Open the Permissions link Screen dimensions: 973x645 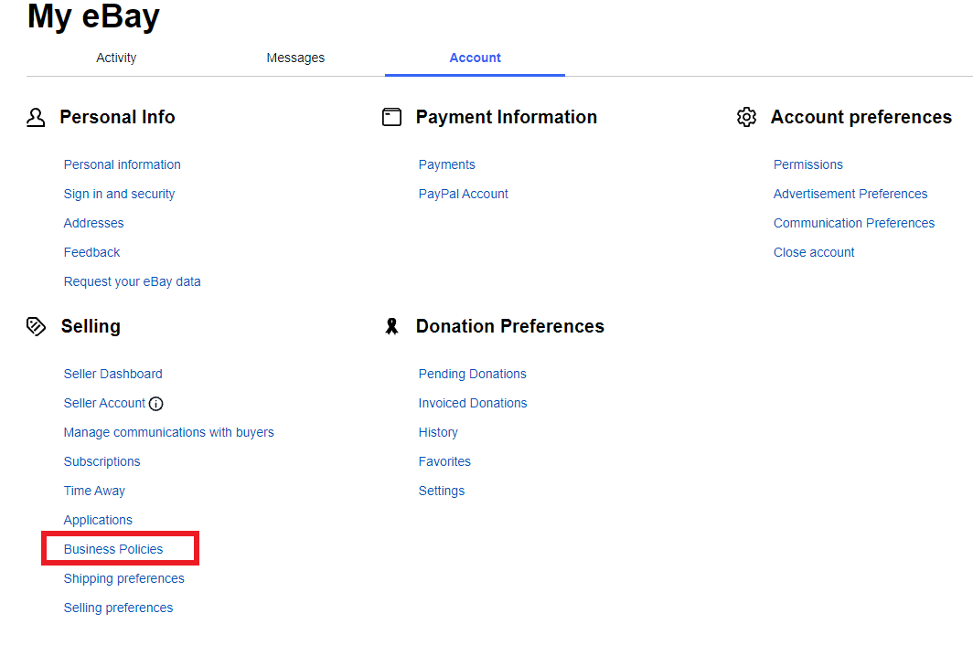tap(808, 164)
